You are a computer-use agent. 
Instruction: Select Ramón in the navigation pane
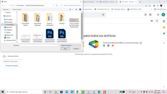(x=8, y=13)
